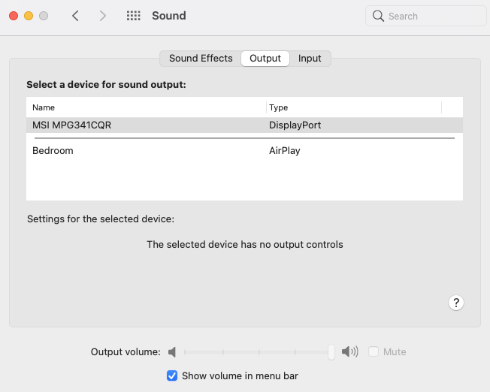Screen dimensions: 490x392
Task: Select the Output tab
Action: (x=265, y=59)
